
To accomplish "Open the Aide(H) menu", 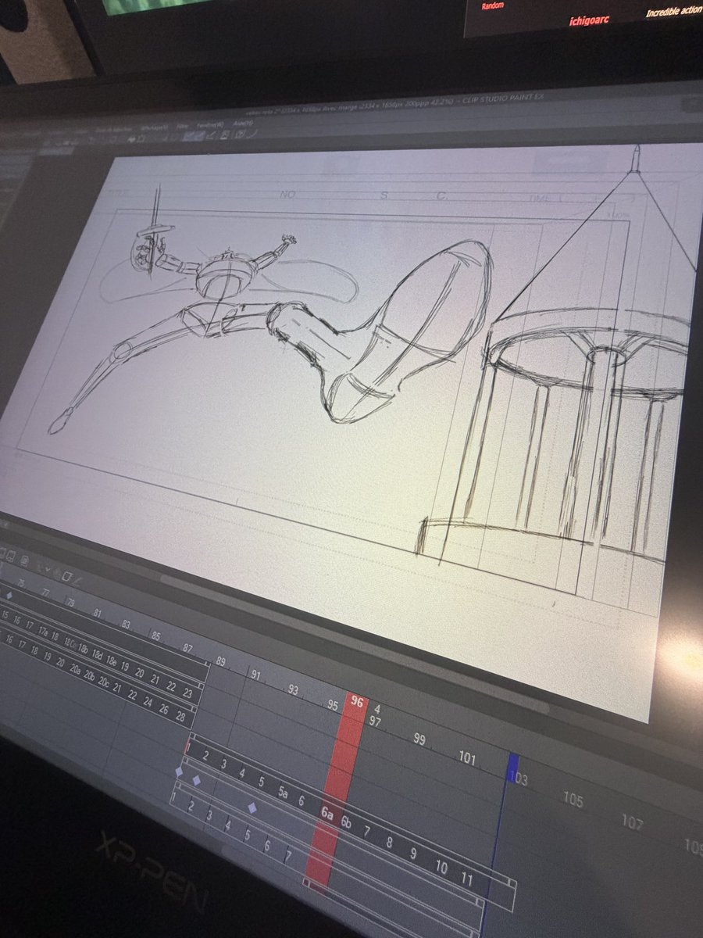I will point(243,124).
